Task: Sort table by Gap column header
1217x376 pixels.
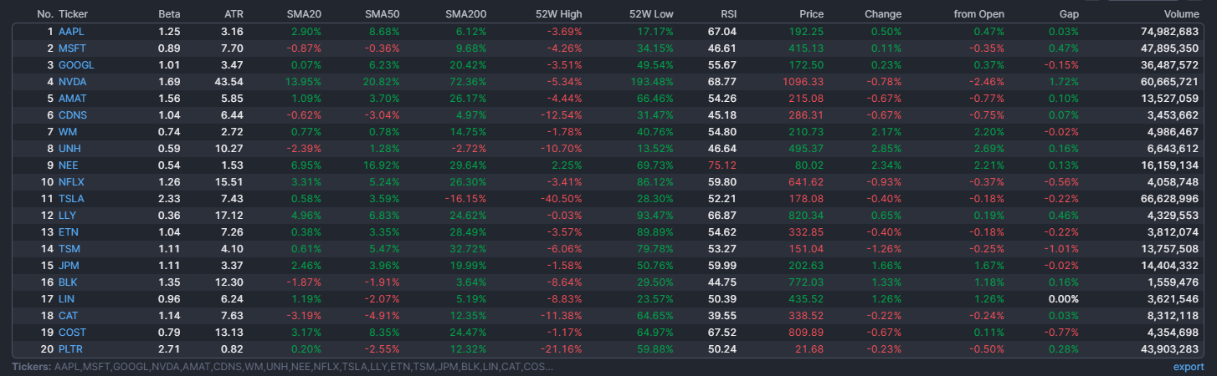Action: pos(1070,14)
